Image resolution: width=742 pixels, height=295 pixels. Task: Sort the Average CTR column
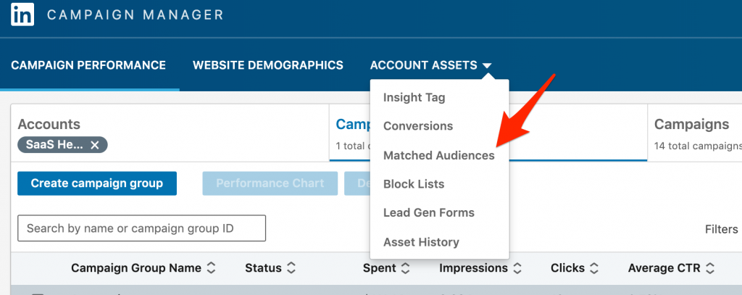[x=671, y=268]
